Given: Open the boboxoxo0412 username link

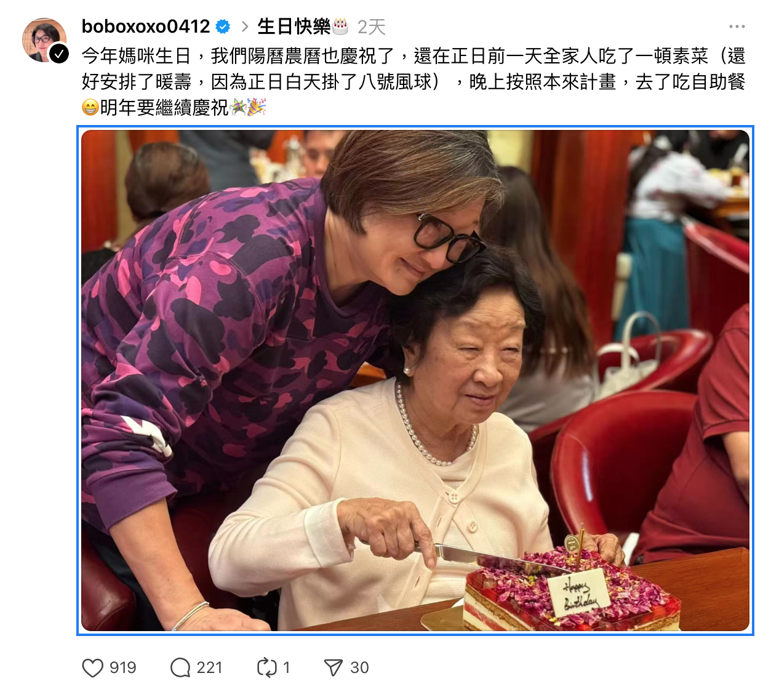Looking at the screenshot, I should coord(146,26).
